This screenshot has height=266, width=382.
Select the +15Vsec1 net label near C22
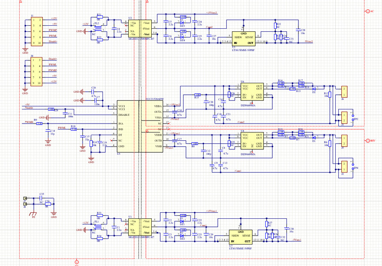coord(211,211)
